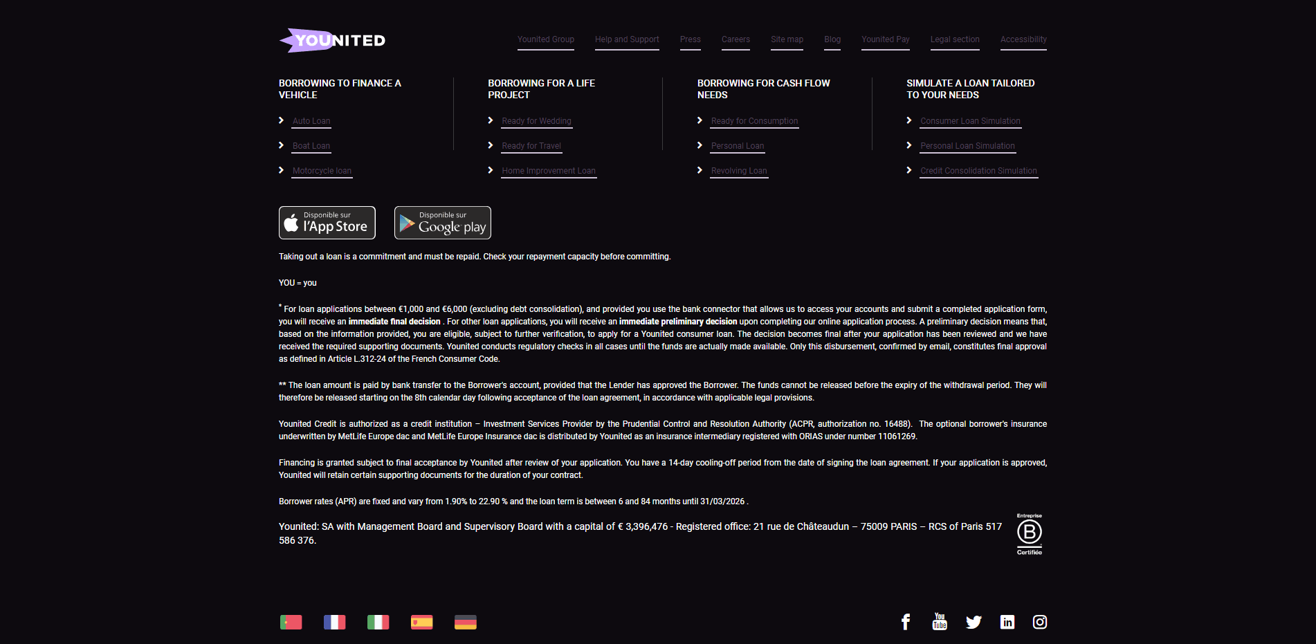Viewport: 1316px width, 644px height.
Task: Click chevron beside Revolving Loan
Action: (x=700, y=170)
